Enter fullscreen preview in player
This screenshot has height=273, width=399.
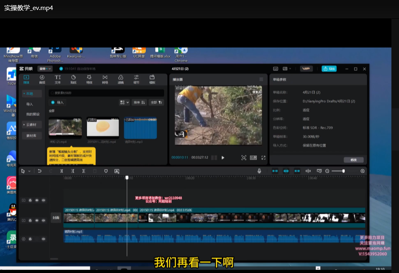coord(263,158)
